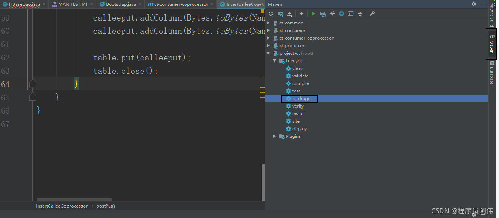
Task: Run Maven build with green play icon
Action: [313, 14]
